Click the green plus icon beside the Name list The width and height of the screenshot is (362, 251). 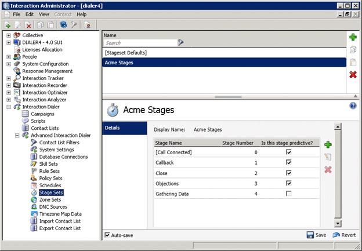[353, 38]
